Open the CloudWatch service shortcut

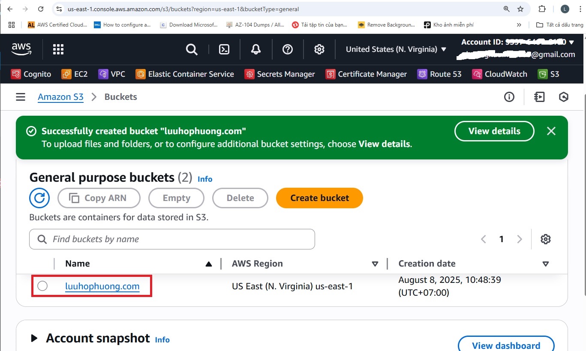500,74
